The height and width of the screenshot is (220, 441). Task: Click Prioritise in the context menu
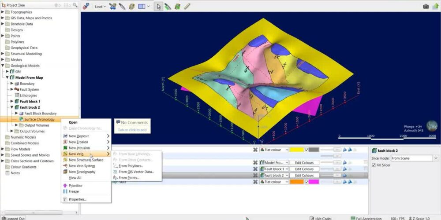86,186
